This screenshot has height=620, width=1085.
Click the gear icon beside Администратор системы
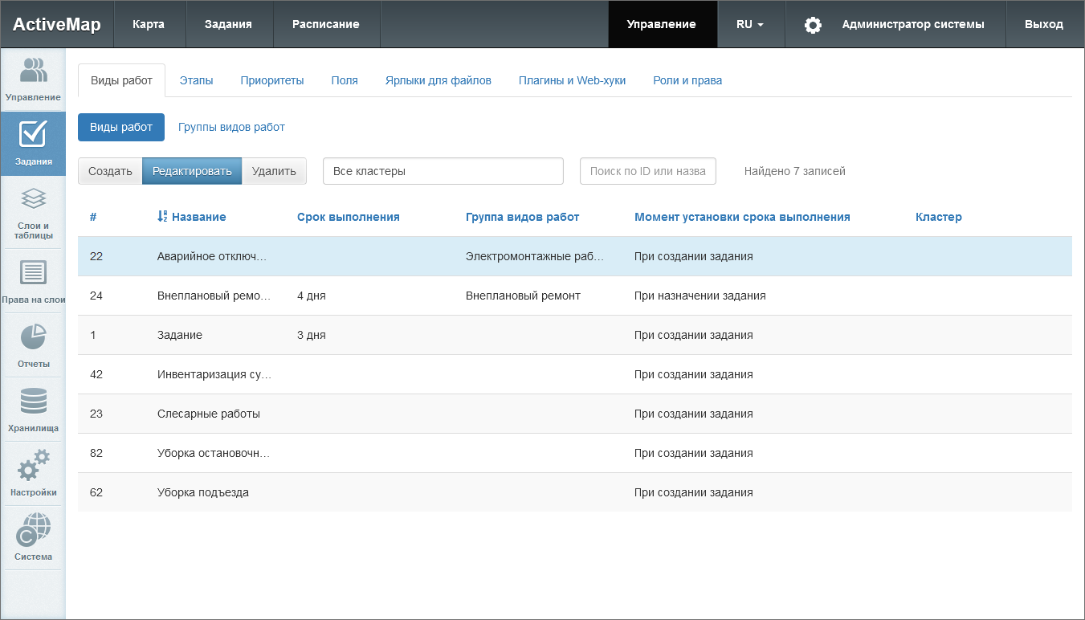(813, 25)
